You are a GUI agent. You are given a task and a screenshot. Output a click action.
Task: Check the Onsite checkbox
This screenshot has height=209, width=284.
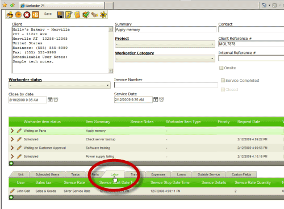tap(221, 68)
